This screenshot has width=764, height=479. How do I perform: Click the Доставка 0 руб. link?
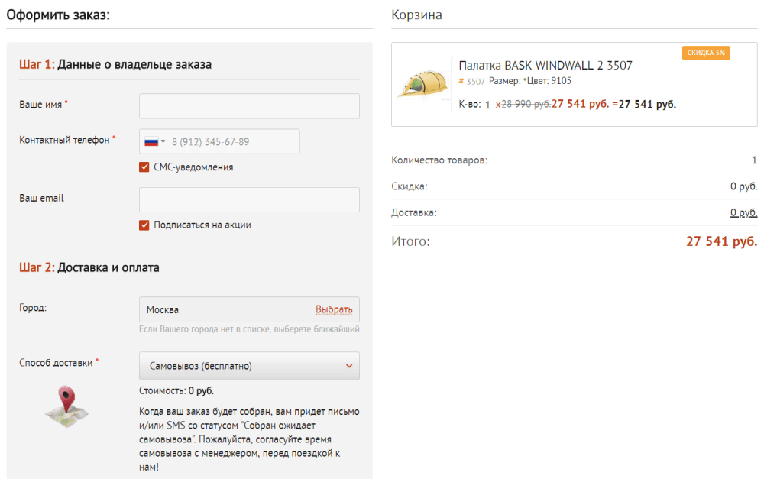[743, 212]
